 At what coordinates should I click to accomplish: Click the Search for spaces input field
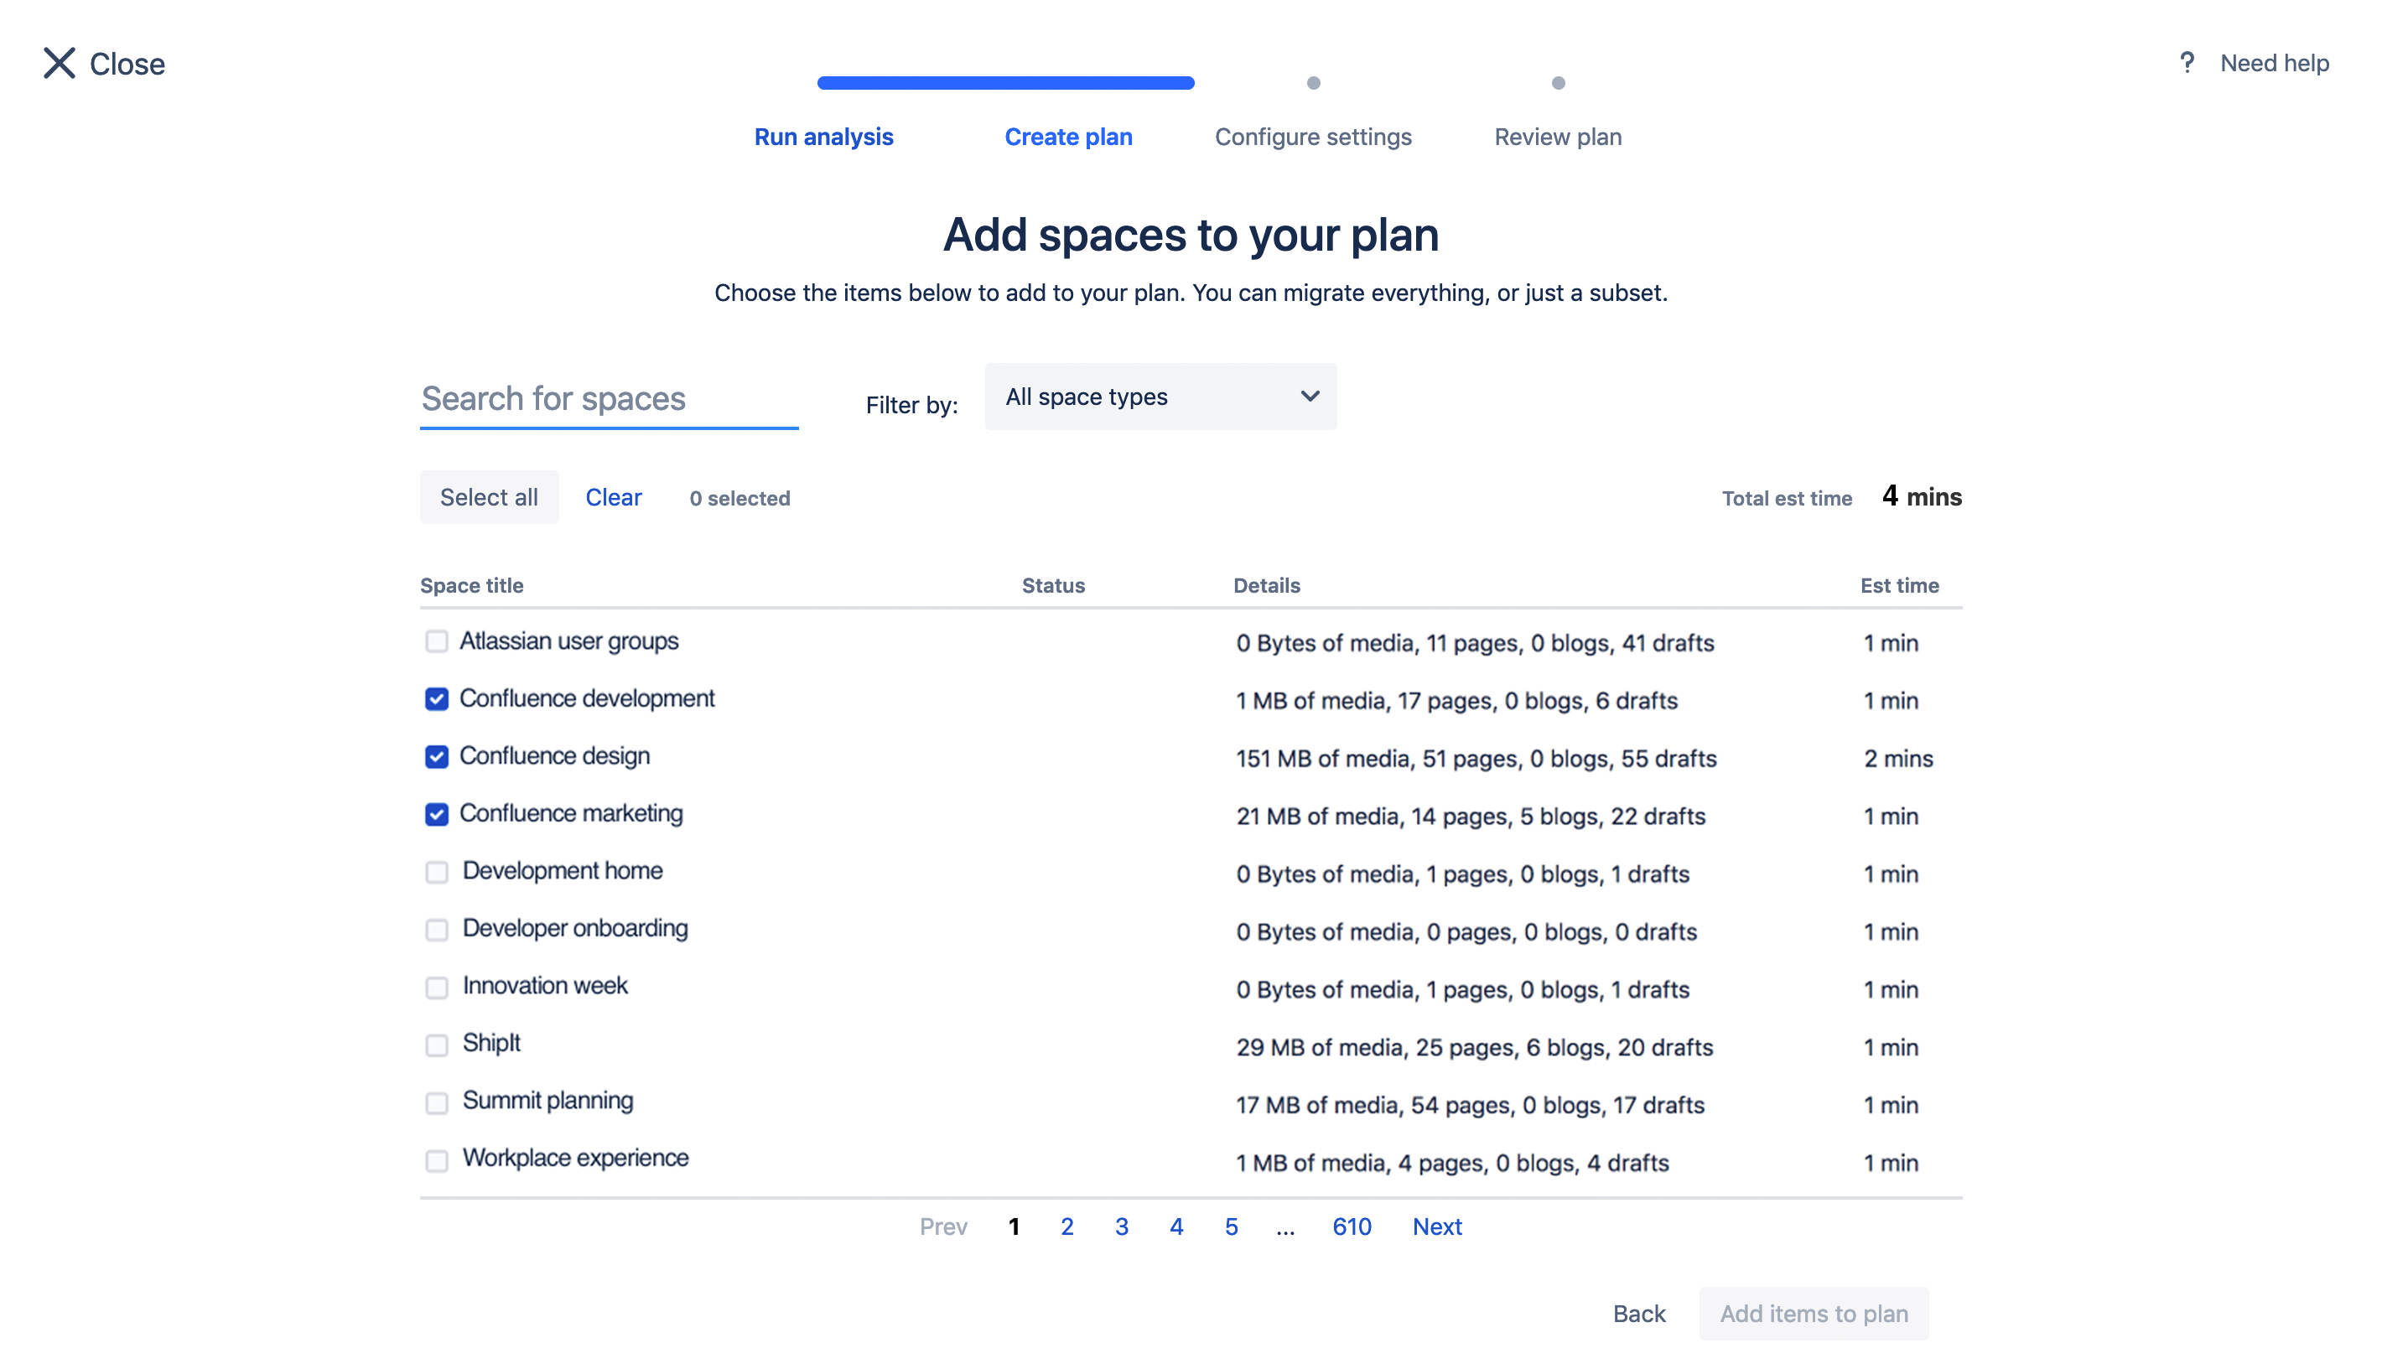click(x=610, y=396)
